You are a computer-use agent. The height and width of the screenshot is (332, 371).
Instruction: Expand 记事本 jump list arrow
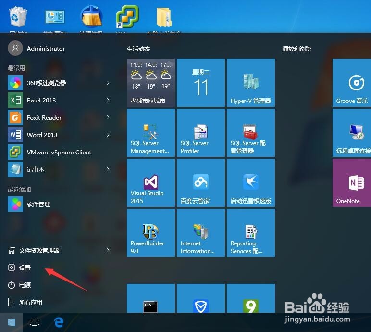tap(108, 169)
